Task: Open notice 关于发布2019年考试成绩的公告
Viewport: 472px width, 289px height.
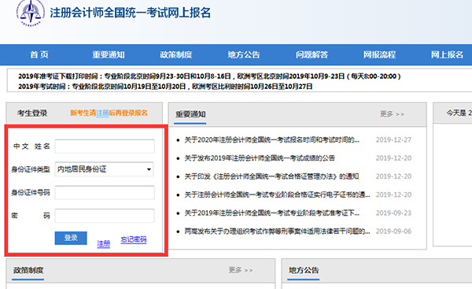Action: 260,158
